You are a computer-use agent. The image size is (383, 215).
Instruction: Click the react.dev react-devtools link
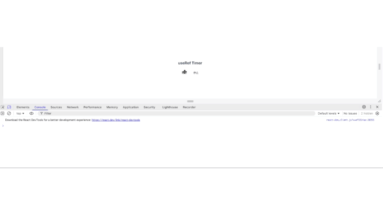click(x=116, y=120)
